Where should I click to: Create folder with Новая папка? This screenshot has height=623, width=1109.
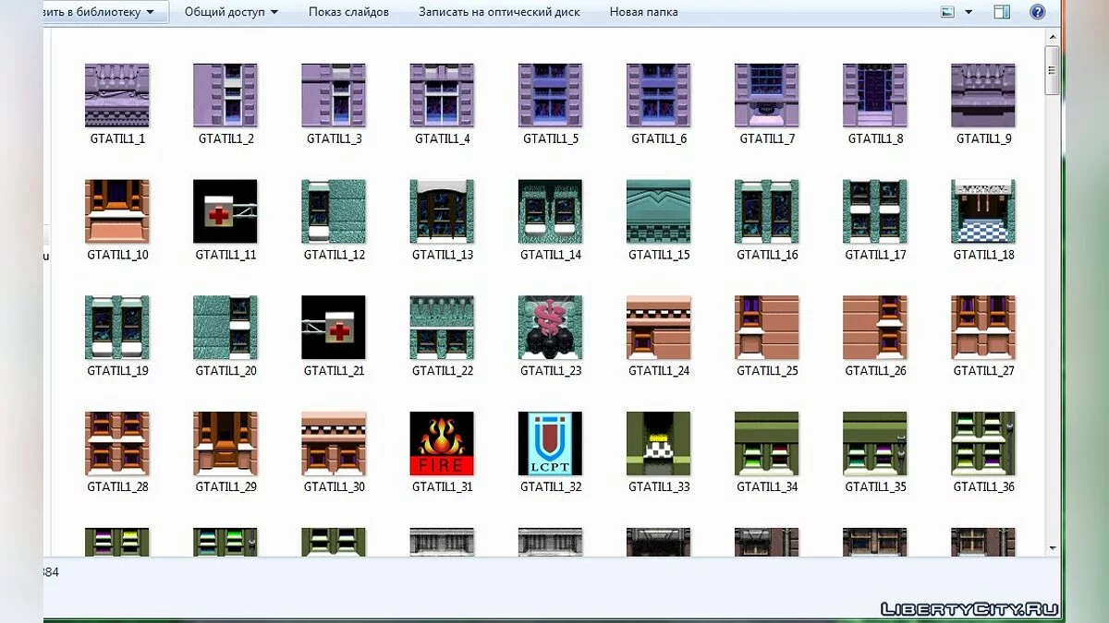[x=643, y=12]
